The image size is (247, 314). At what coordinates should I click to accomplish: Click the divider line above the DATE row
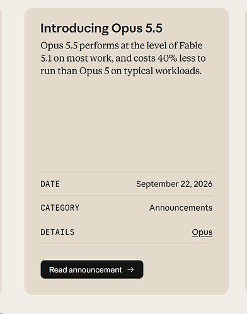pyautogui.click(x=127, y=171)
